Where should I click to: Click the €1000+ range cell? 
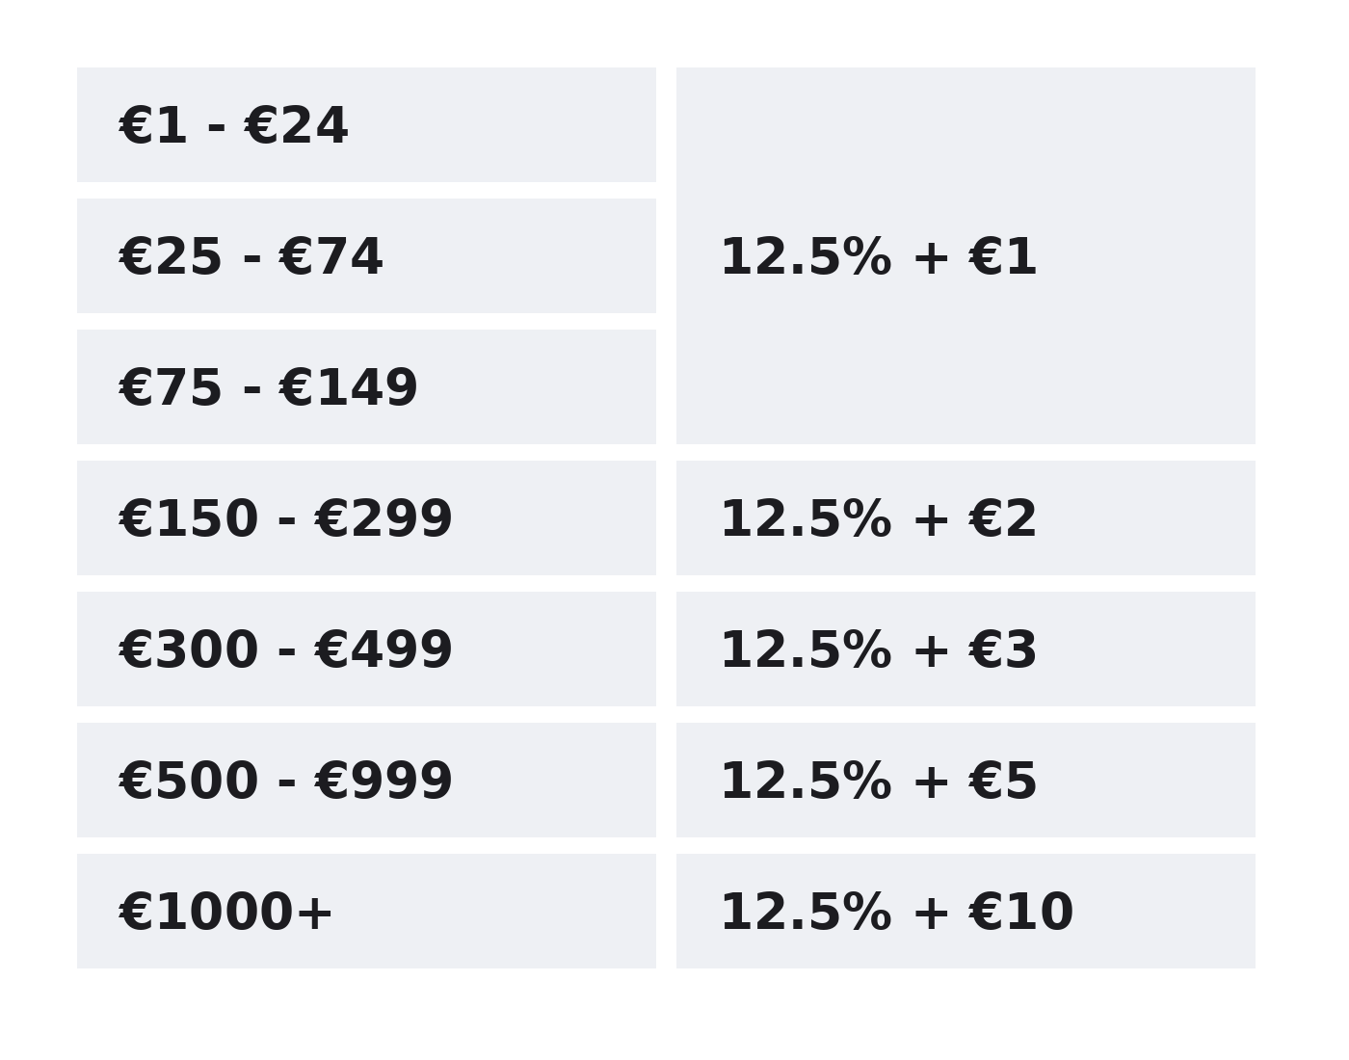[x=366, y=912]
